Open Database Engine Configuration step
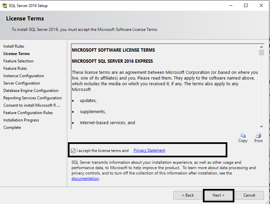The height and width of the screenshot is (204, 270). point(31,90)
